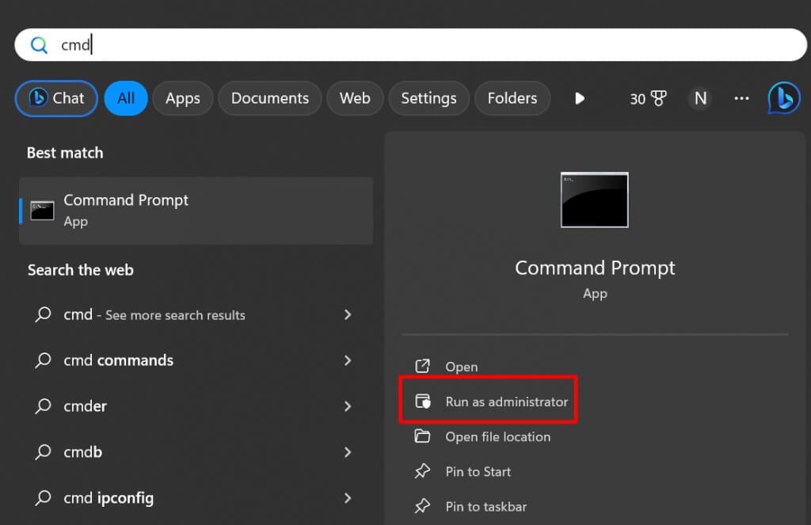Switch to the Documents filter tab
This screenshot has width=811, height=525.
(x=269, y=98)
